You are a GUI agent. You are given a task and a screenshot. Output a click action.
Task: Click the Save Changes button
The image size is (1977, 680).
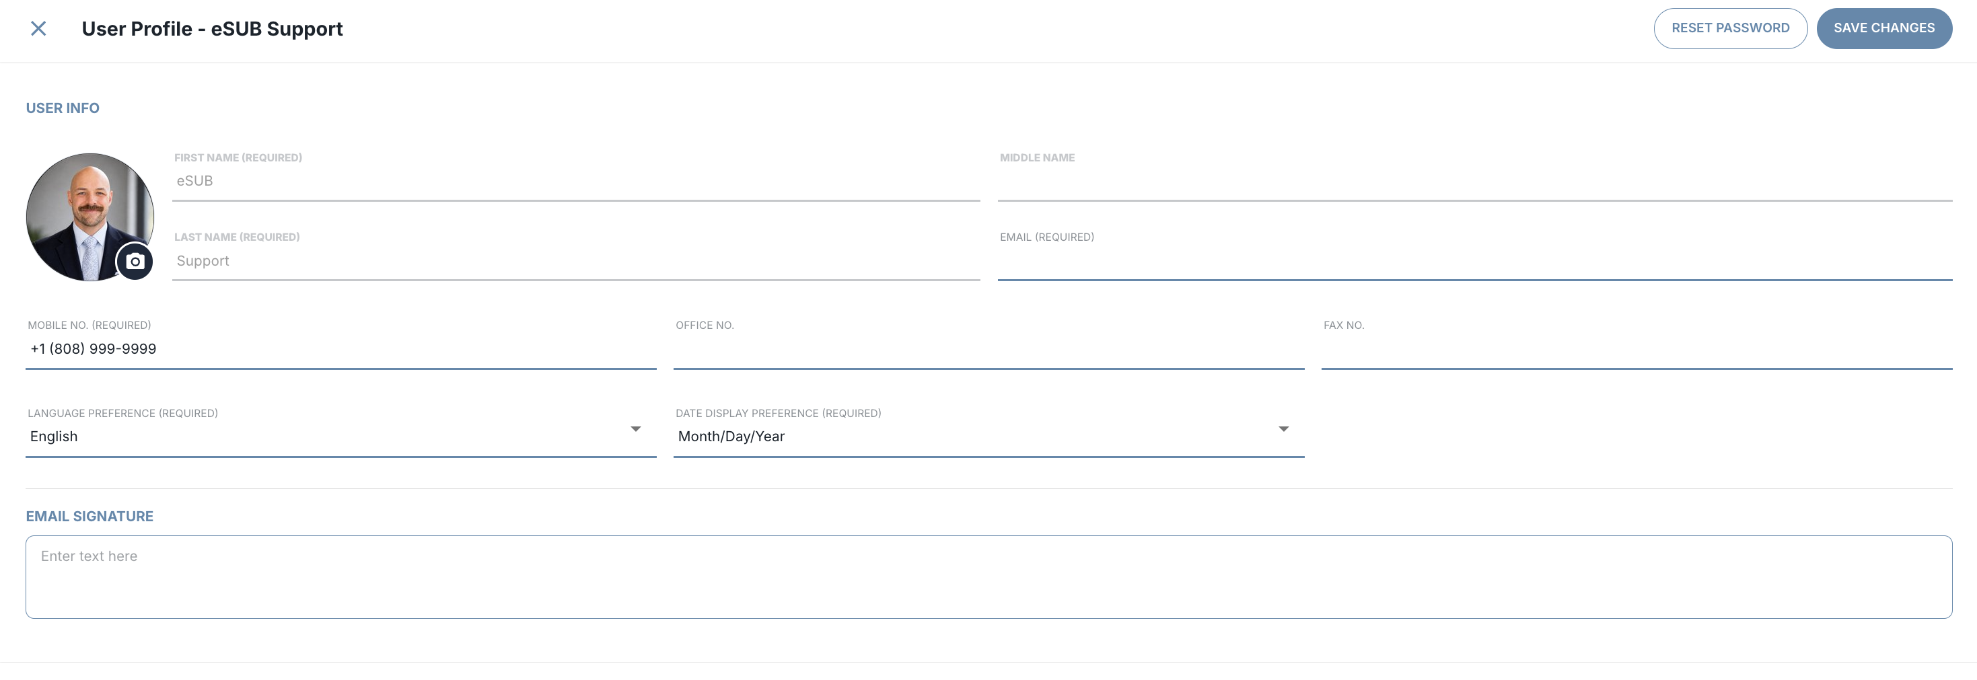pyautogui.click(x=1883, y=28)
